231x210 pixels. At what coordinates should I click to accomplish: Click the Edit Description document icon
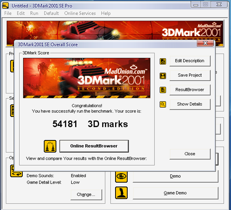tap(163, 61)
